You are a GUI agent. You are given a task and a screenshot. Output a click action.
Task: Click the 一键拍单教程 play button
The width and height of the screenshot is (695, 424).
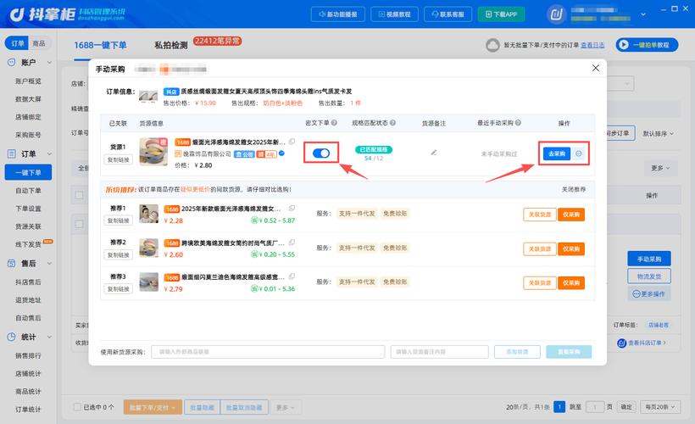(x=647, y=45)
